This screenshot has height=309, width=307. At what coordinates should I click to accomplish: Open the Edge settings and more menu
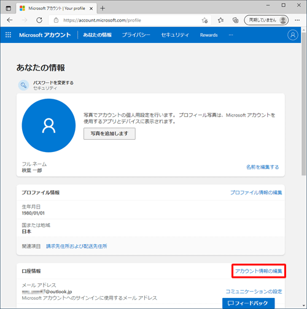pyautogui.click(x=297, y=20)
